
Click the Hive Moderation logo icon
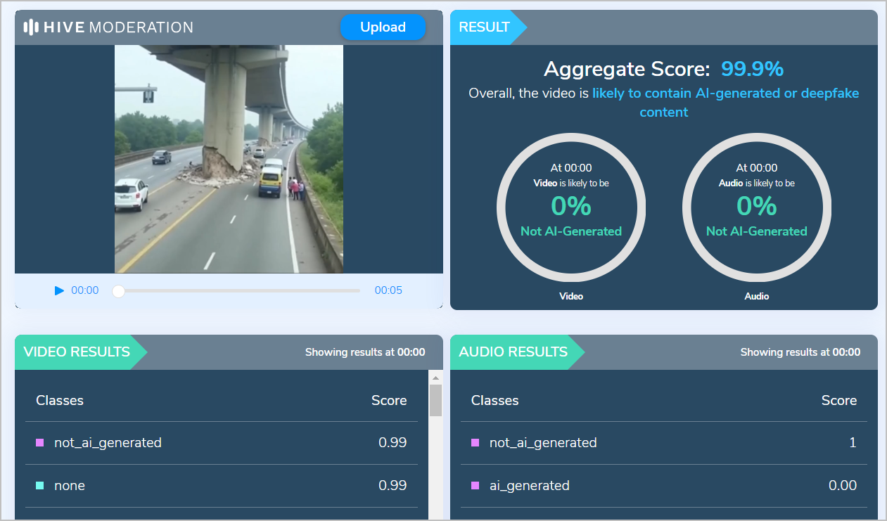[x=31, y=27]
